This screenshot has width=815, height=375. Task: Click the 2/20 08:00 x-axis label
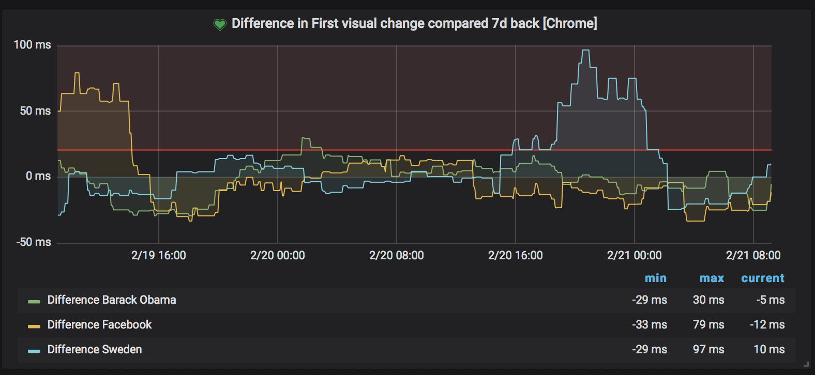397,255
